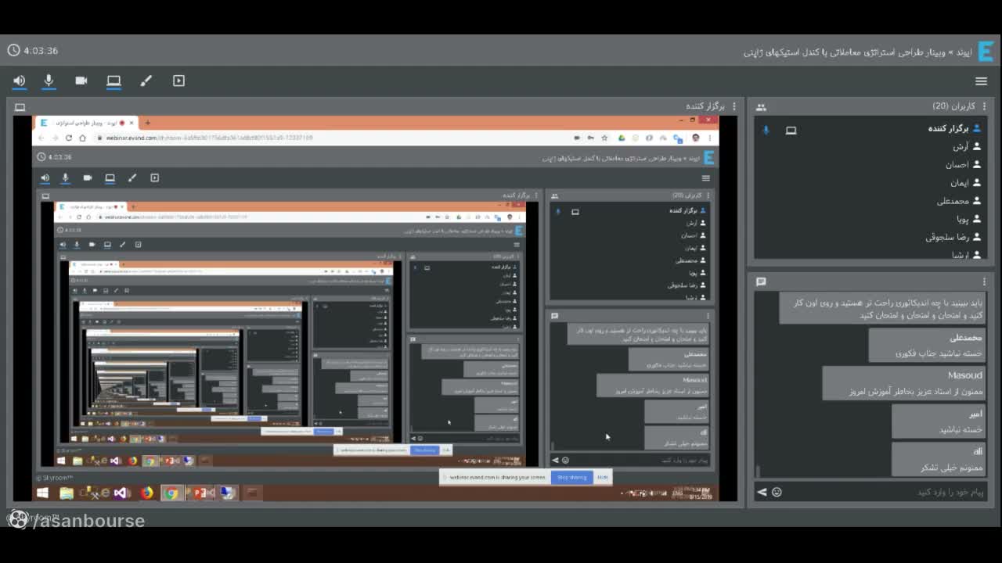1002x563 pixels.
Task: Click the clock icon beside the 4:03:36 timer
Action: (13, 50)
